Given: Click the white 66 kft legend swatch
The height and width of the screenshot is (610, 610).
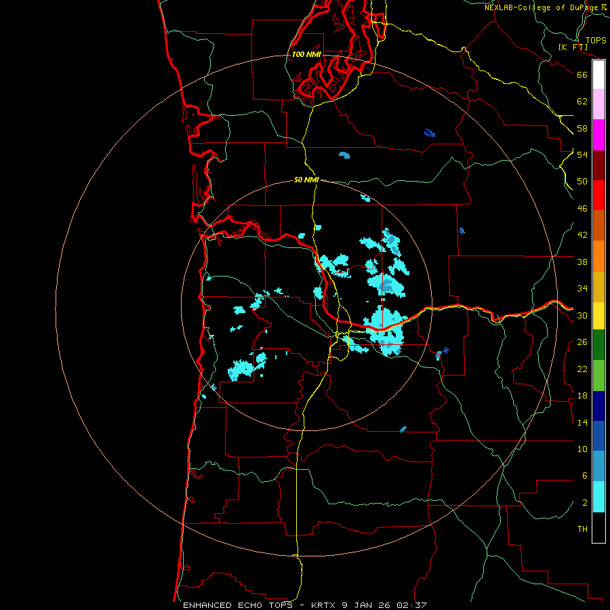Looking at the screenshot, I should (598, 75).
